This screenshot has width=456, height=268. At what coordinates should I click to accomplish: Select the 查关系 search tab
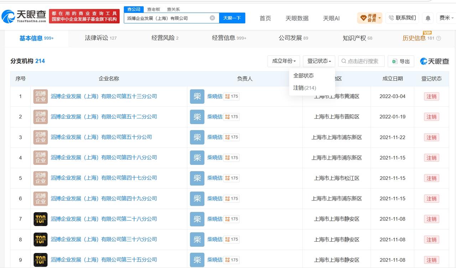pos(173,9)
